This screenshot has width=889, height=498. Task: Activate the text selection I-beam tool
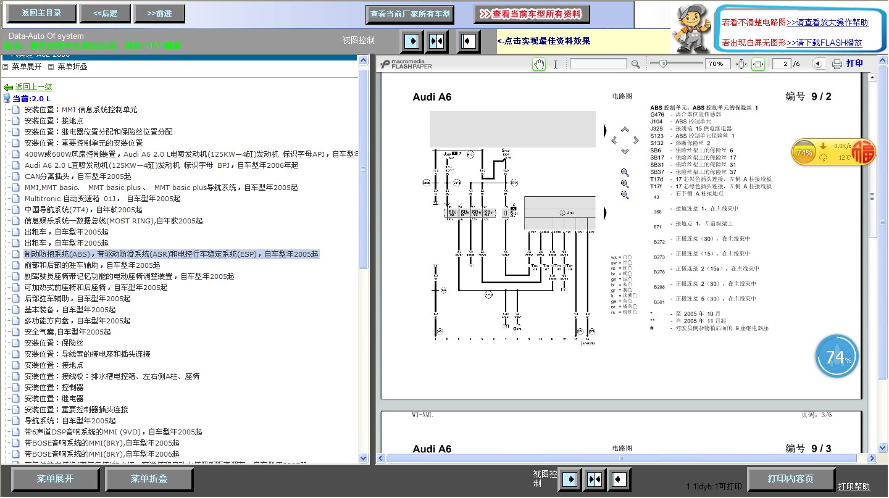[555, 64]
